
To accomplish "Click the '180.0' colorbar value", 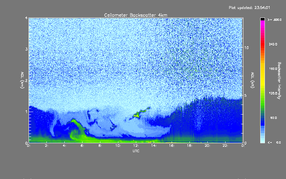I will (x=273, y=69).
